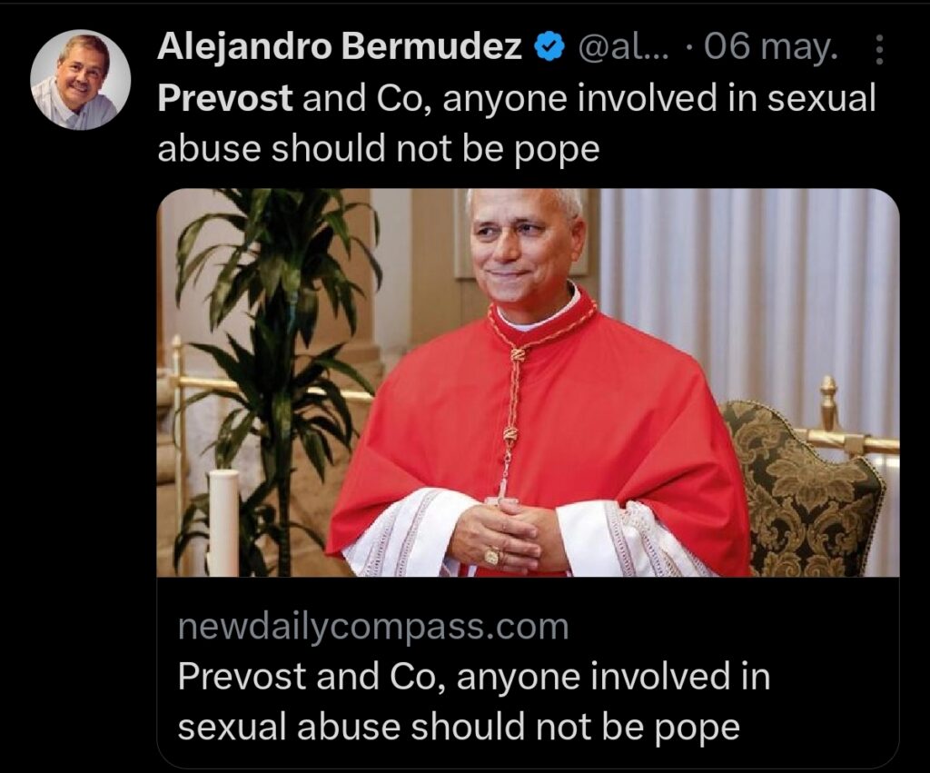930x773 pixels.
Task: Click the truncated @al... handle
Action: point(623,47)
